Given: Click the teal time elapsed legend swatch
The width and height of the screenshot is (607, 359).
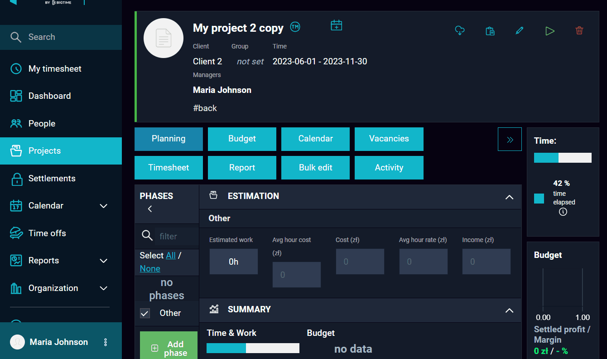Looking at the screenshot, I should pyautogui.click(x=539, y=199).
